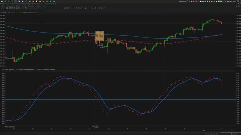
Task: Open the Windows Start menu
Action: click(x=2, y=1)
